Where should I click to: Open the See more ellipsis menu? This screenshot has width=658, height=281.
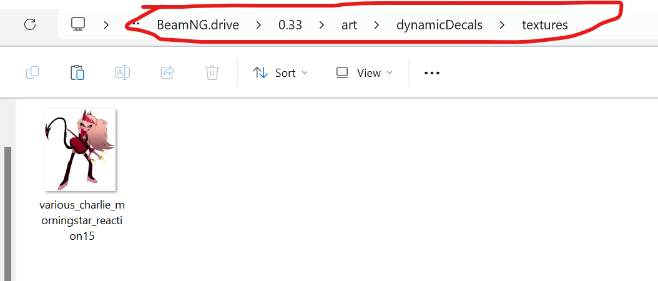[432, 73]
